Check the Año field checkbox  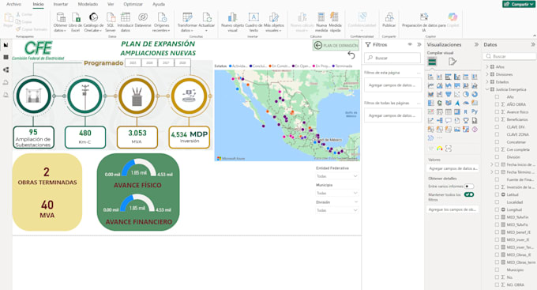[x=497, y=97]
